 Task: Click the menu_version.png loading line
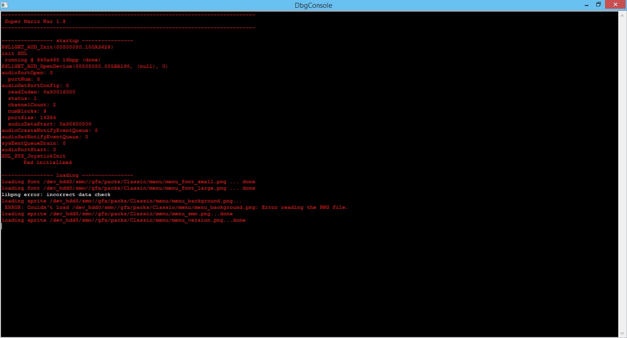tap(124, 220)
